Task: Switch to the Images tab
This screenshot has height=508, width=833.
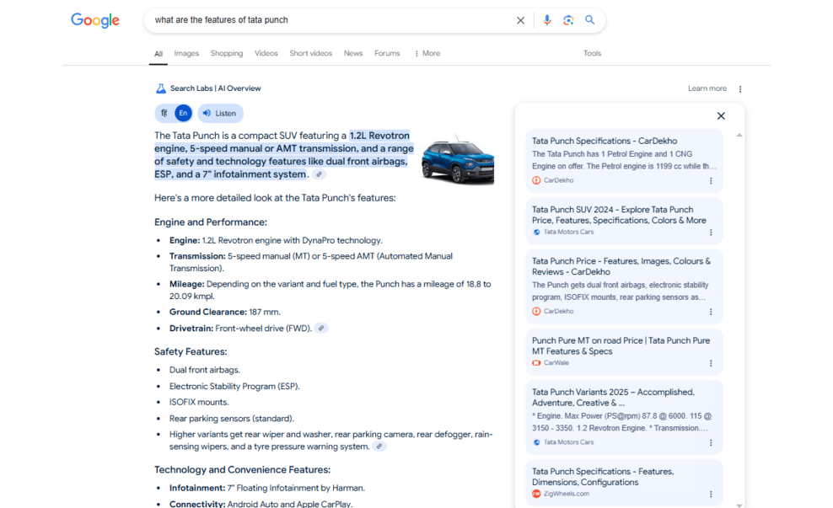Action: pos(186,53)
